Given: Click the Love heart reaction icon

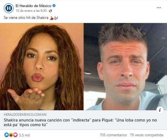Looking at the screenshot, I should (15, 135).
